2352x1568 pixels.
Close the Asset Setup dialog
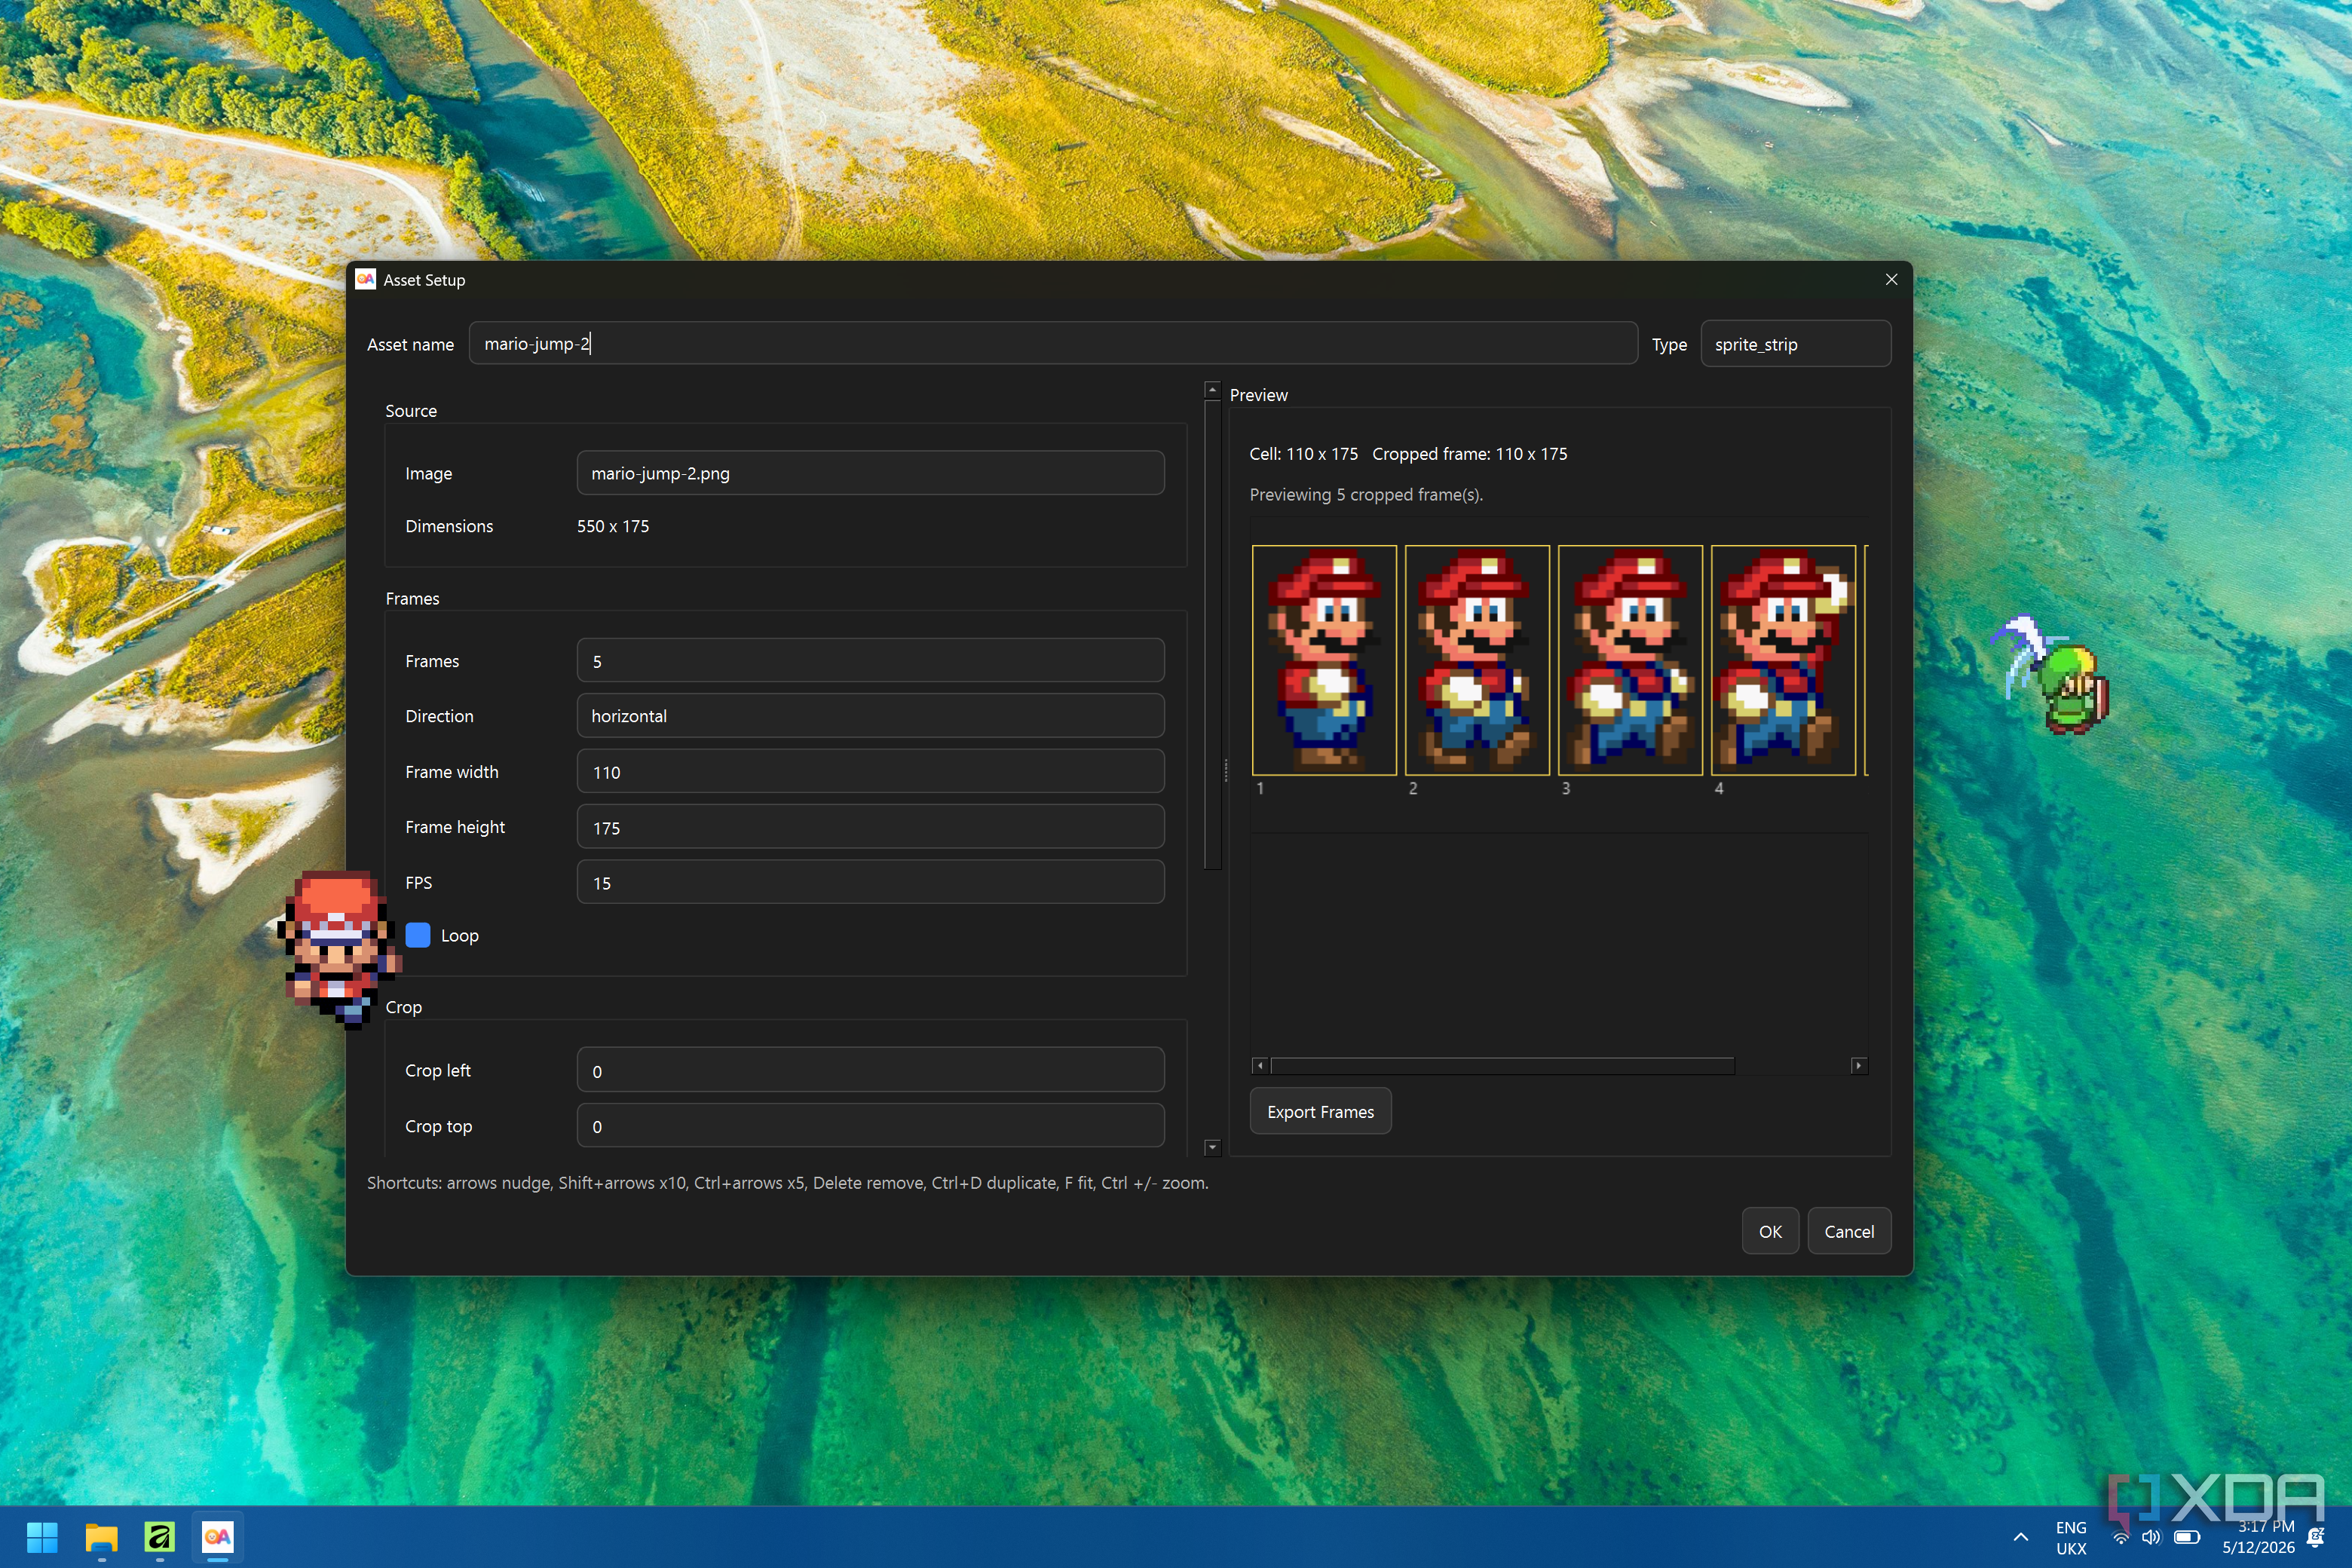pyautogui.click(x=1891, y=280)
